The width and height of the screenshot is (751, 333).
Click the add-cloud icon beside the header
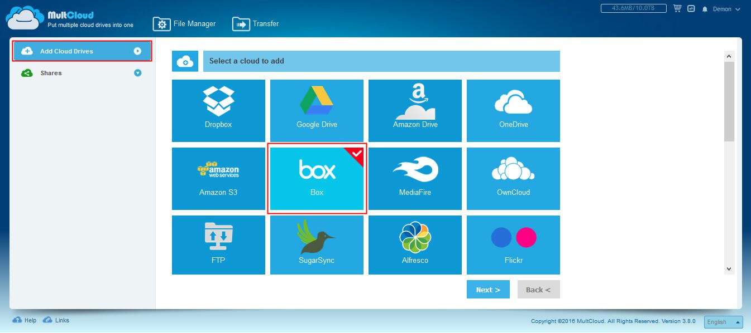(x=185, y=61)
